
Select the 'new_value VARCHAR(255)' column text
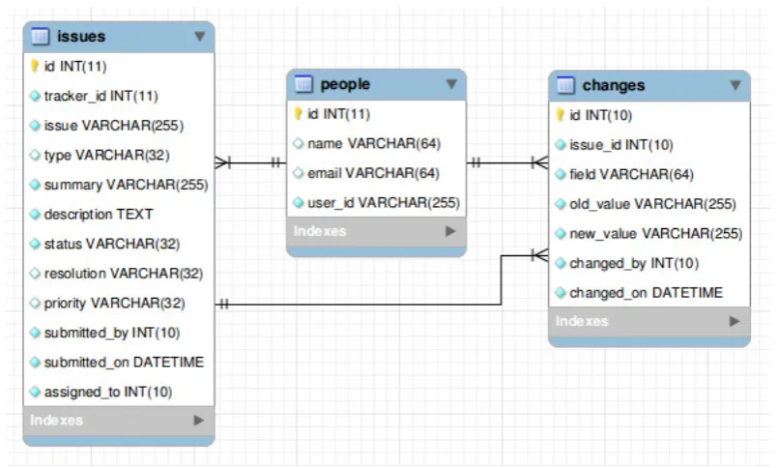click(x=656, y=234)
